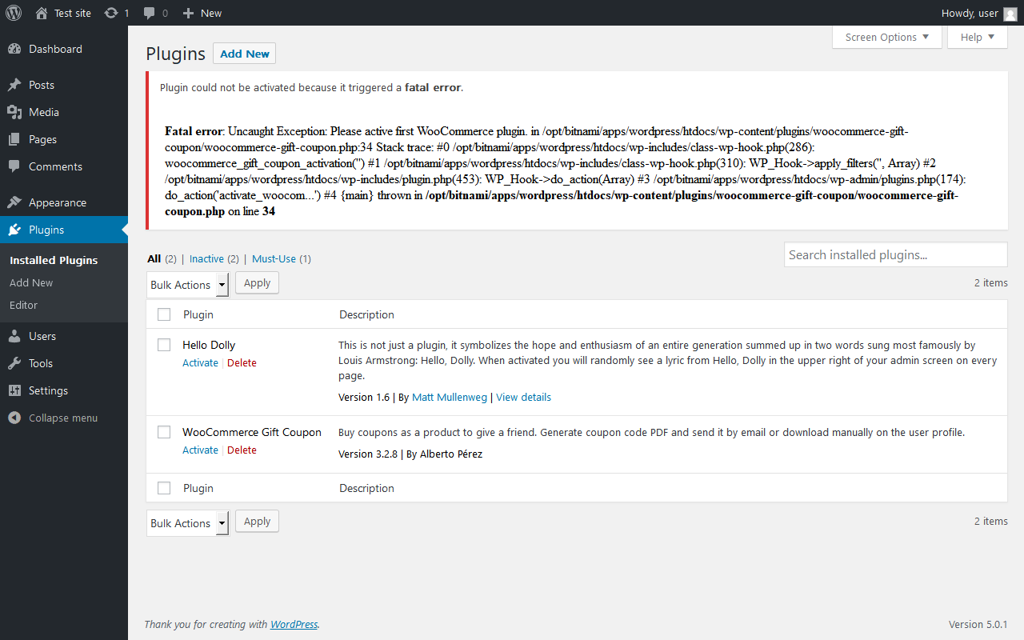Open the Tools menu label
Image resolution: width=1024 pixels, height=640 pixels.
click(x=41, y=363)
